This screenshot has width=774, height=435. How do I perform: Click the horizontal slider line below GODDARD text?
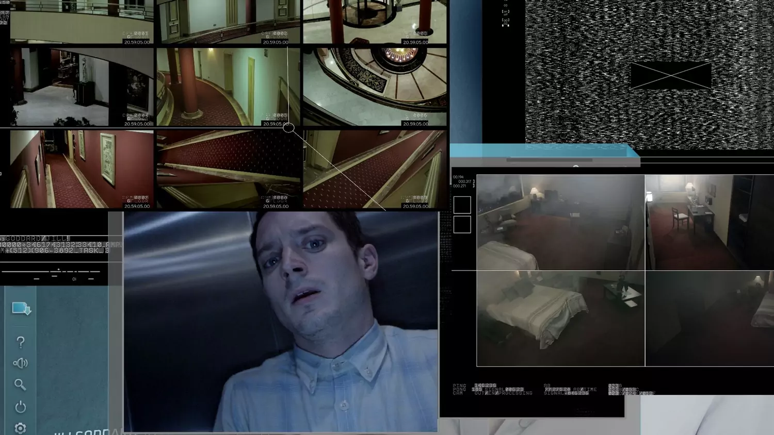(x=51, y=271)
